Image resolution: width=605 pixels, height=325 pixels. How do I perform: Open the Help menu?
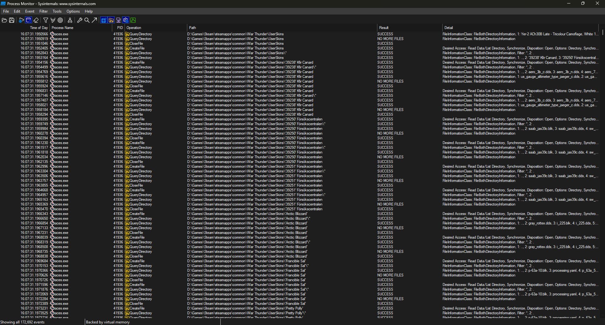[89, 11]
